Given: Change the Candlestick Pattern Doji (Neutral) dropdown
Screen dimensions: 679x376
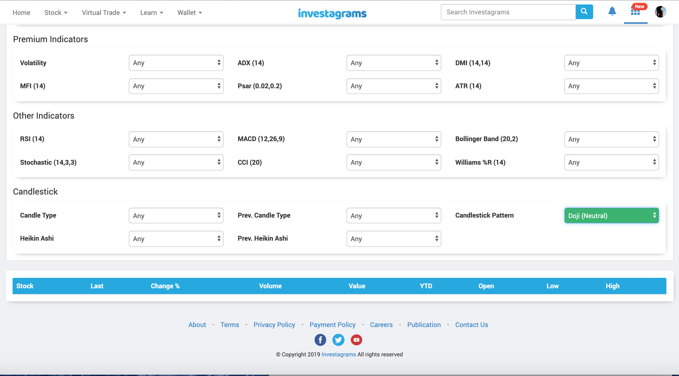Looking at the screenshot, I should tap(611, 216).
